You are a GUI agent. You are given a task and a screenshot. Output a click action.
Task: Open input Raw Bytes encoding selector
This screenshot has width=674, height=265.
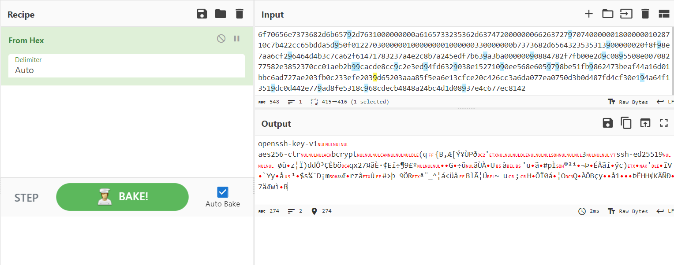[x=628, y=102]
